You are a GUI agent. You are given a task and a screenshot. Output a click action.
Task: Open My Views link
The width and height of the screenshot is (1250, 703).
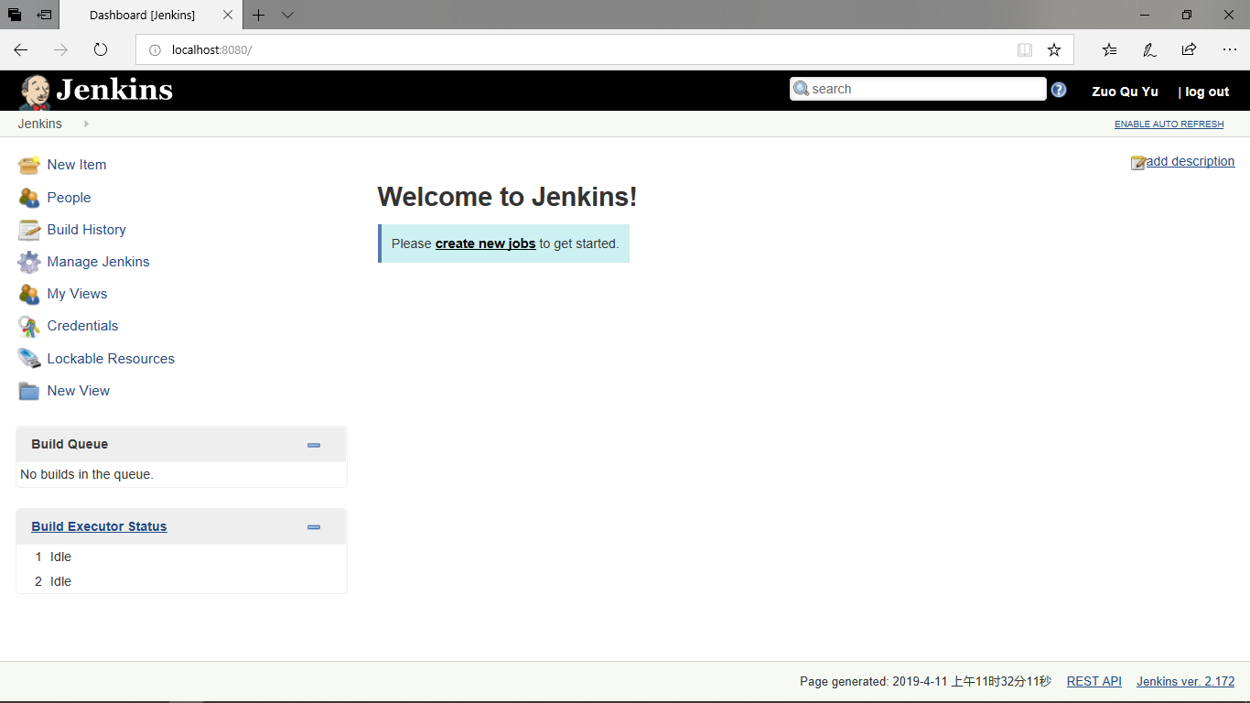click(77, 294)
